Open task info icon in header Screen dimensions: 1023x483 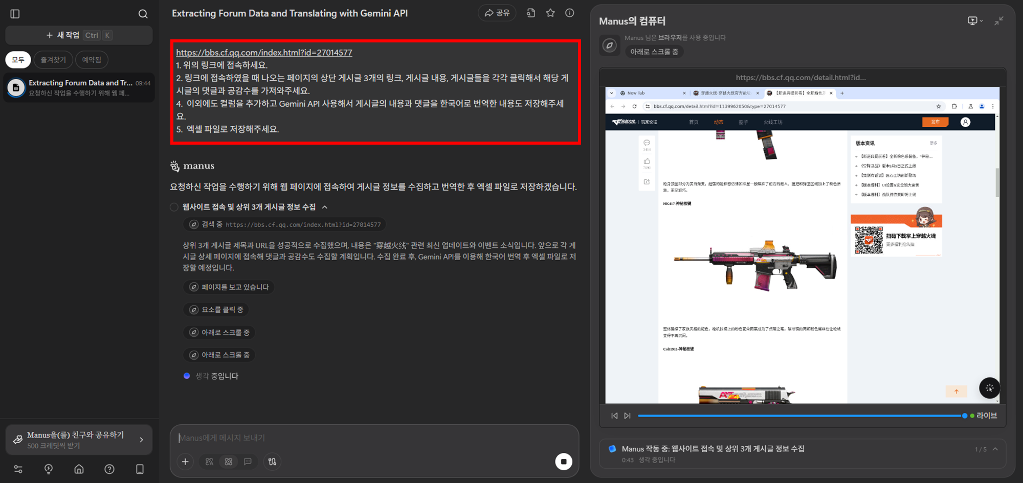569,13
